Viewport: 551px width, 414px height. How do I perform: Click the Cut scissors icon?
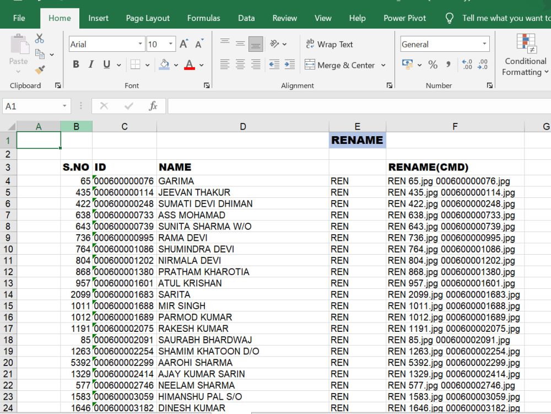click(39, 38)
